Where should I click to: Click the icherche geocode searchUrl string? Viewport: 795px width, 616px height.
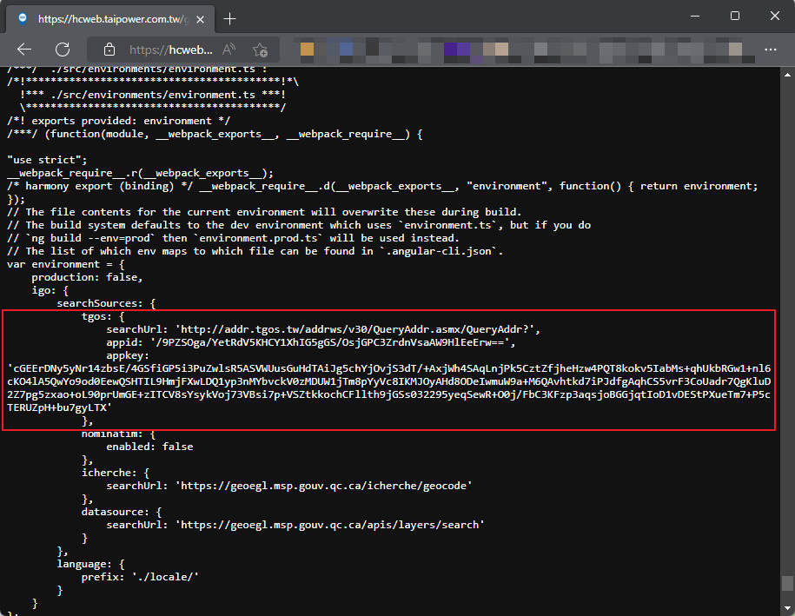coord(323,485)
